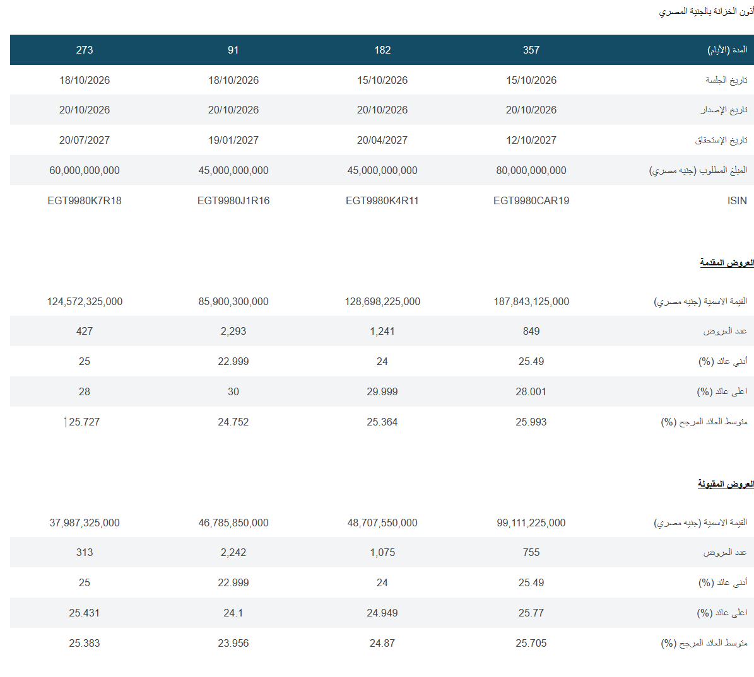
Task: Select the 91 days column header
Action: 233,50
